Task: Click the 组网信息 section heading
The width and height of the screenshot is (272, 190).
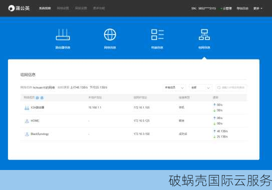Action: (x=28, y=74)
